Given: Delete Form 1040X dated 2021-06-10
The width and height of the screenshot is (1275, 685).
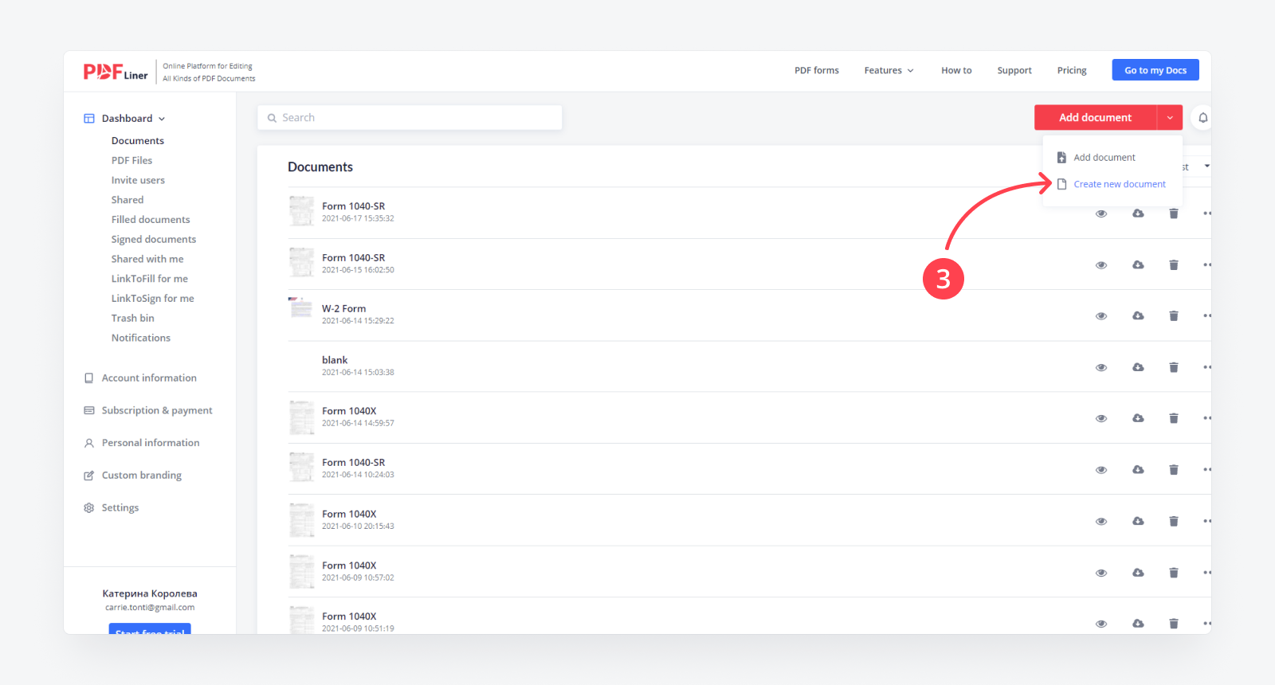Looking at the screenshot, I should point(1173,521).
